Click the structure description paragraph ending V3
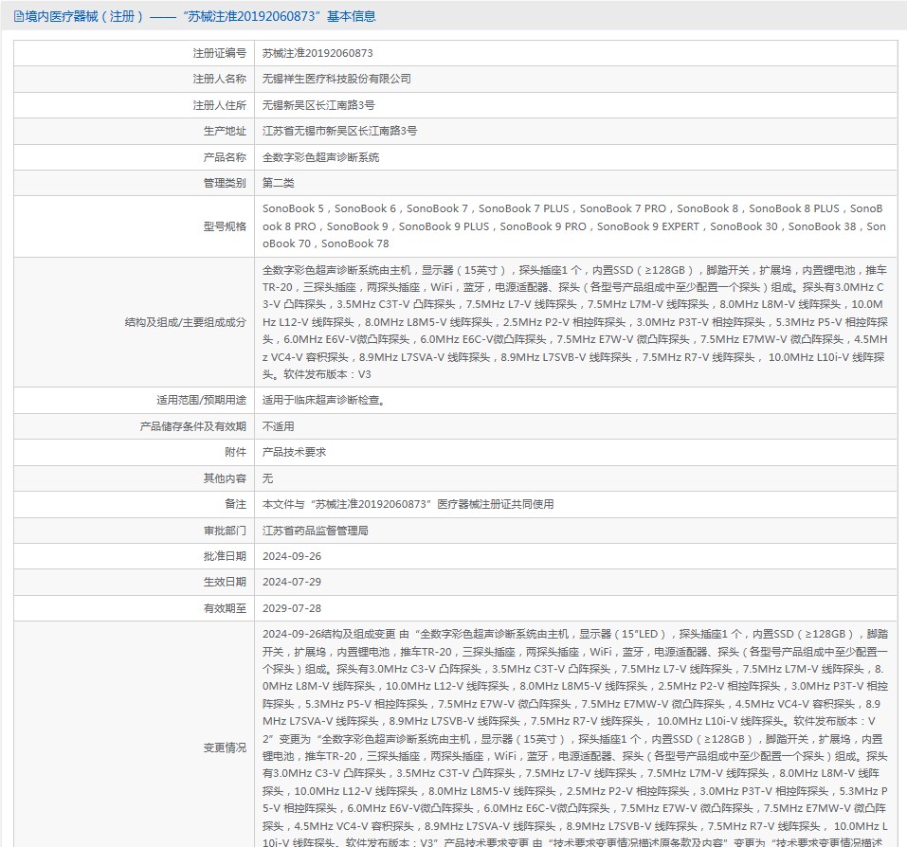907x847 pixels. click(x=575, y=322)
